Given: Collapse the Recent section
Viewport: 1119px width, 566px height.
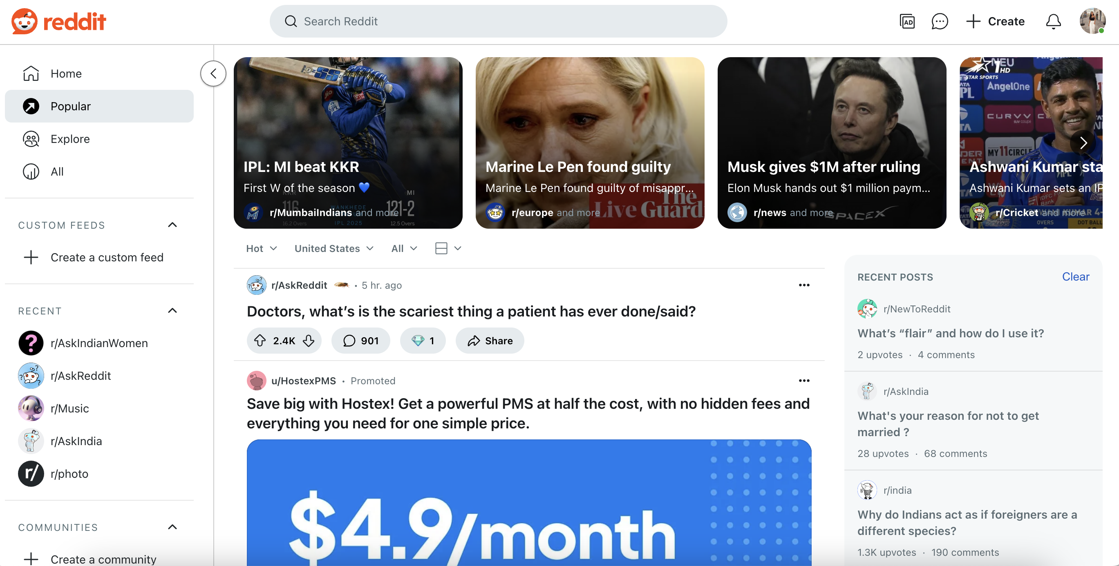Looking at the screenshot, I should point(172,311).
